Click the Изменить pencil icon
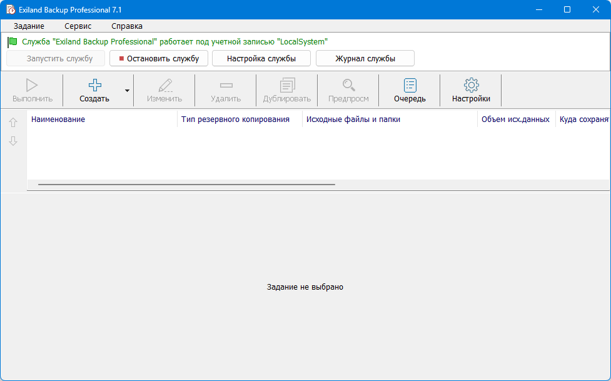The image size is (611, 381). tap(164, 85)
